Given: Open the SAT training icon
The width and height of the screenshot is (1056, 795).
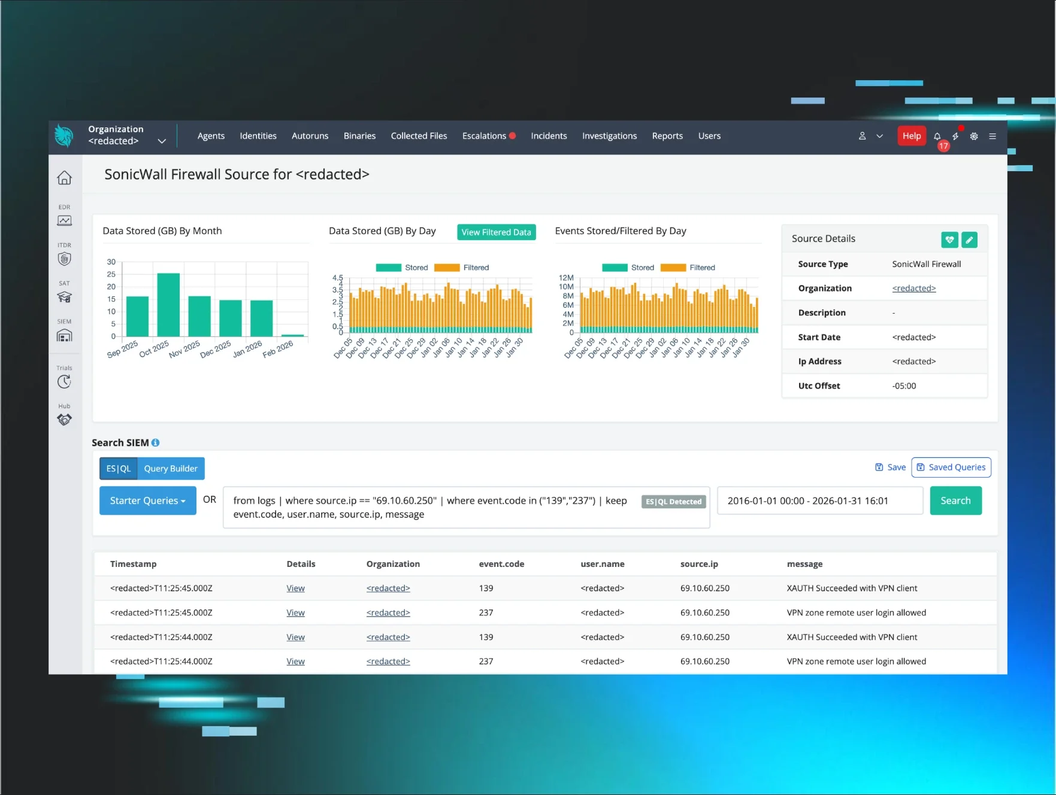Looking at the screenshot, I should click(x=64, y=297).
